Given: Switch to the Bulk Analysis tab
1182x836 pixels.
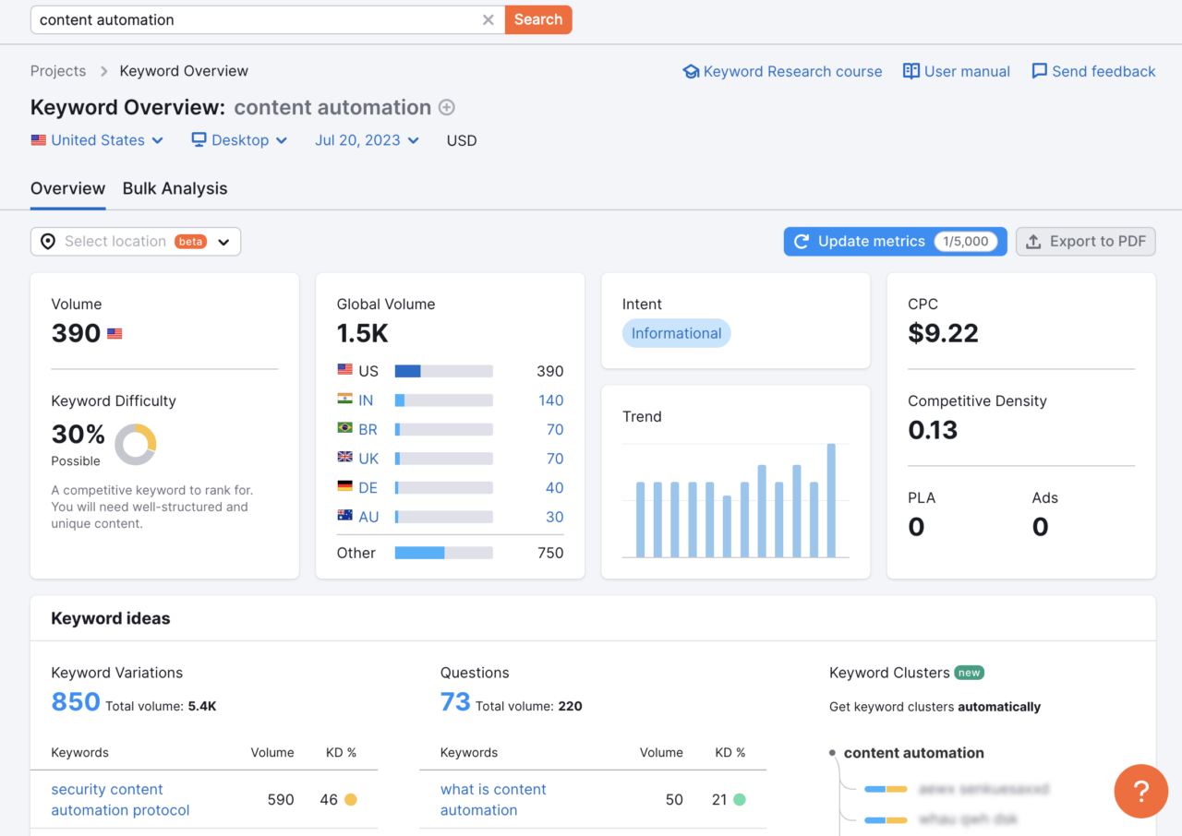Looking at the screenshot, I should [x=175, y=188].
